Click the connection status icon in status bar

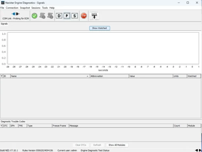(198, 150)
